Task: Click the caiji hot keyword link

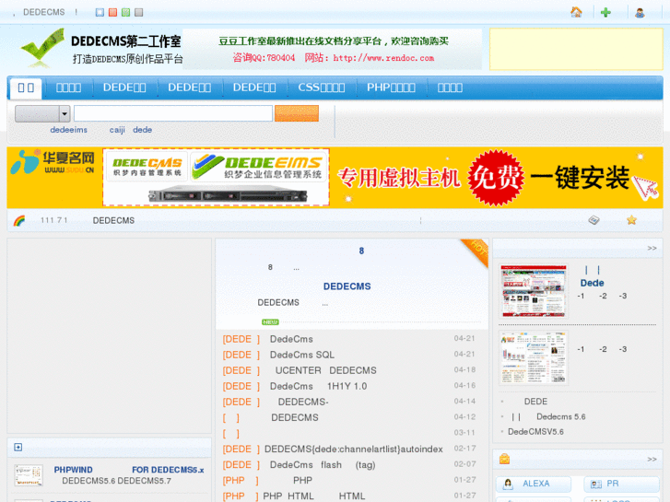Action: pos(117,130)
